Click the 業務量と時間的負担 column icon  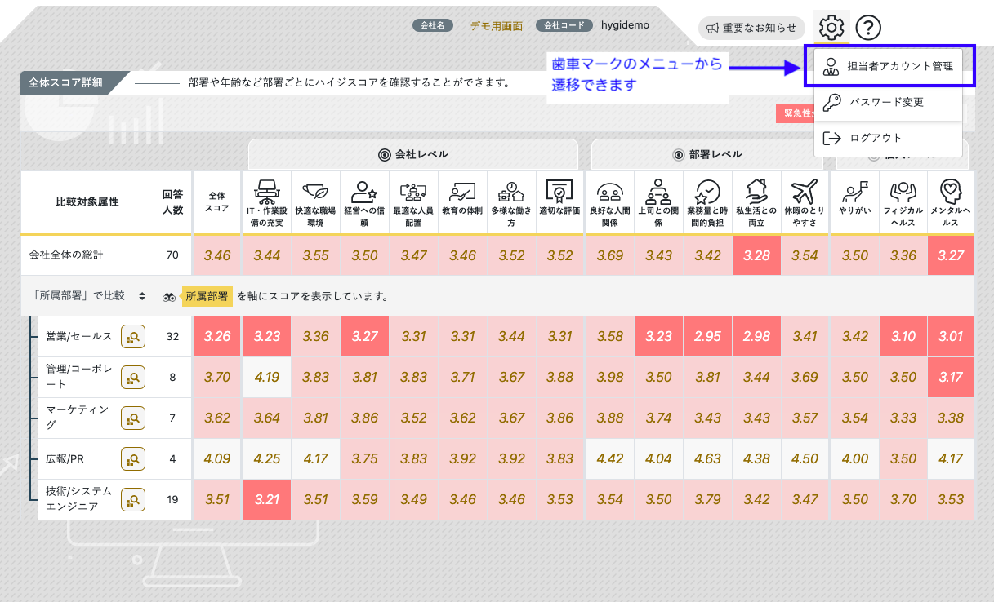pyautogui.click(x=707, y=191)
